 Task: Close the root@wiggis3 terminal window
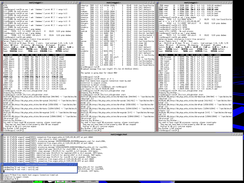coord(231,3)
